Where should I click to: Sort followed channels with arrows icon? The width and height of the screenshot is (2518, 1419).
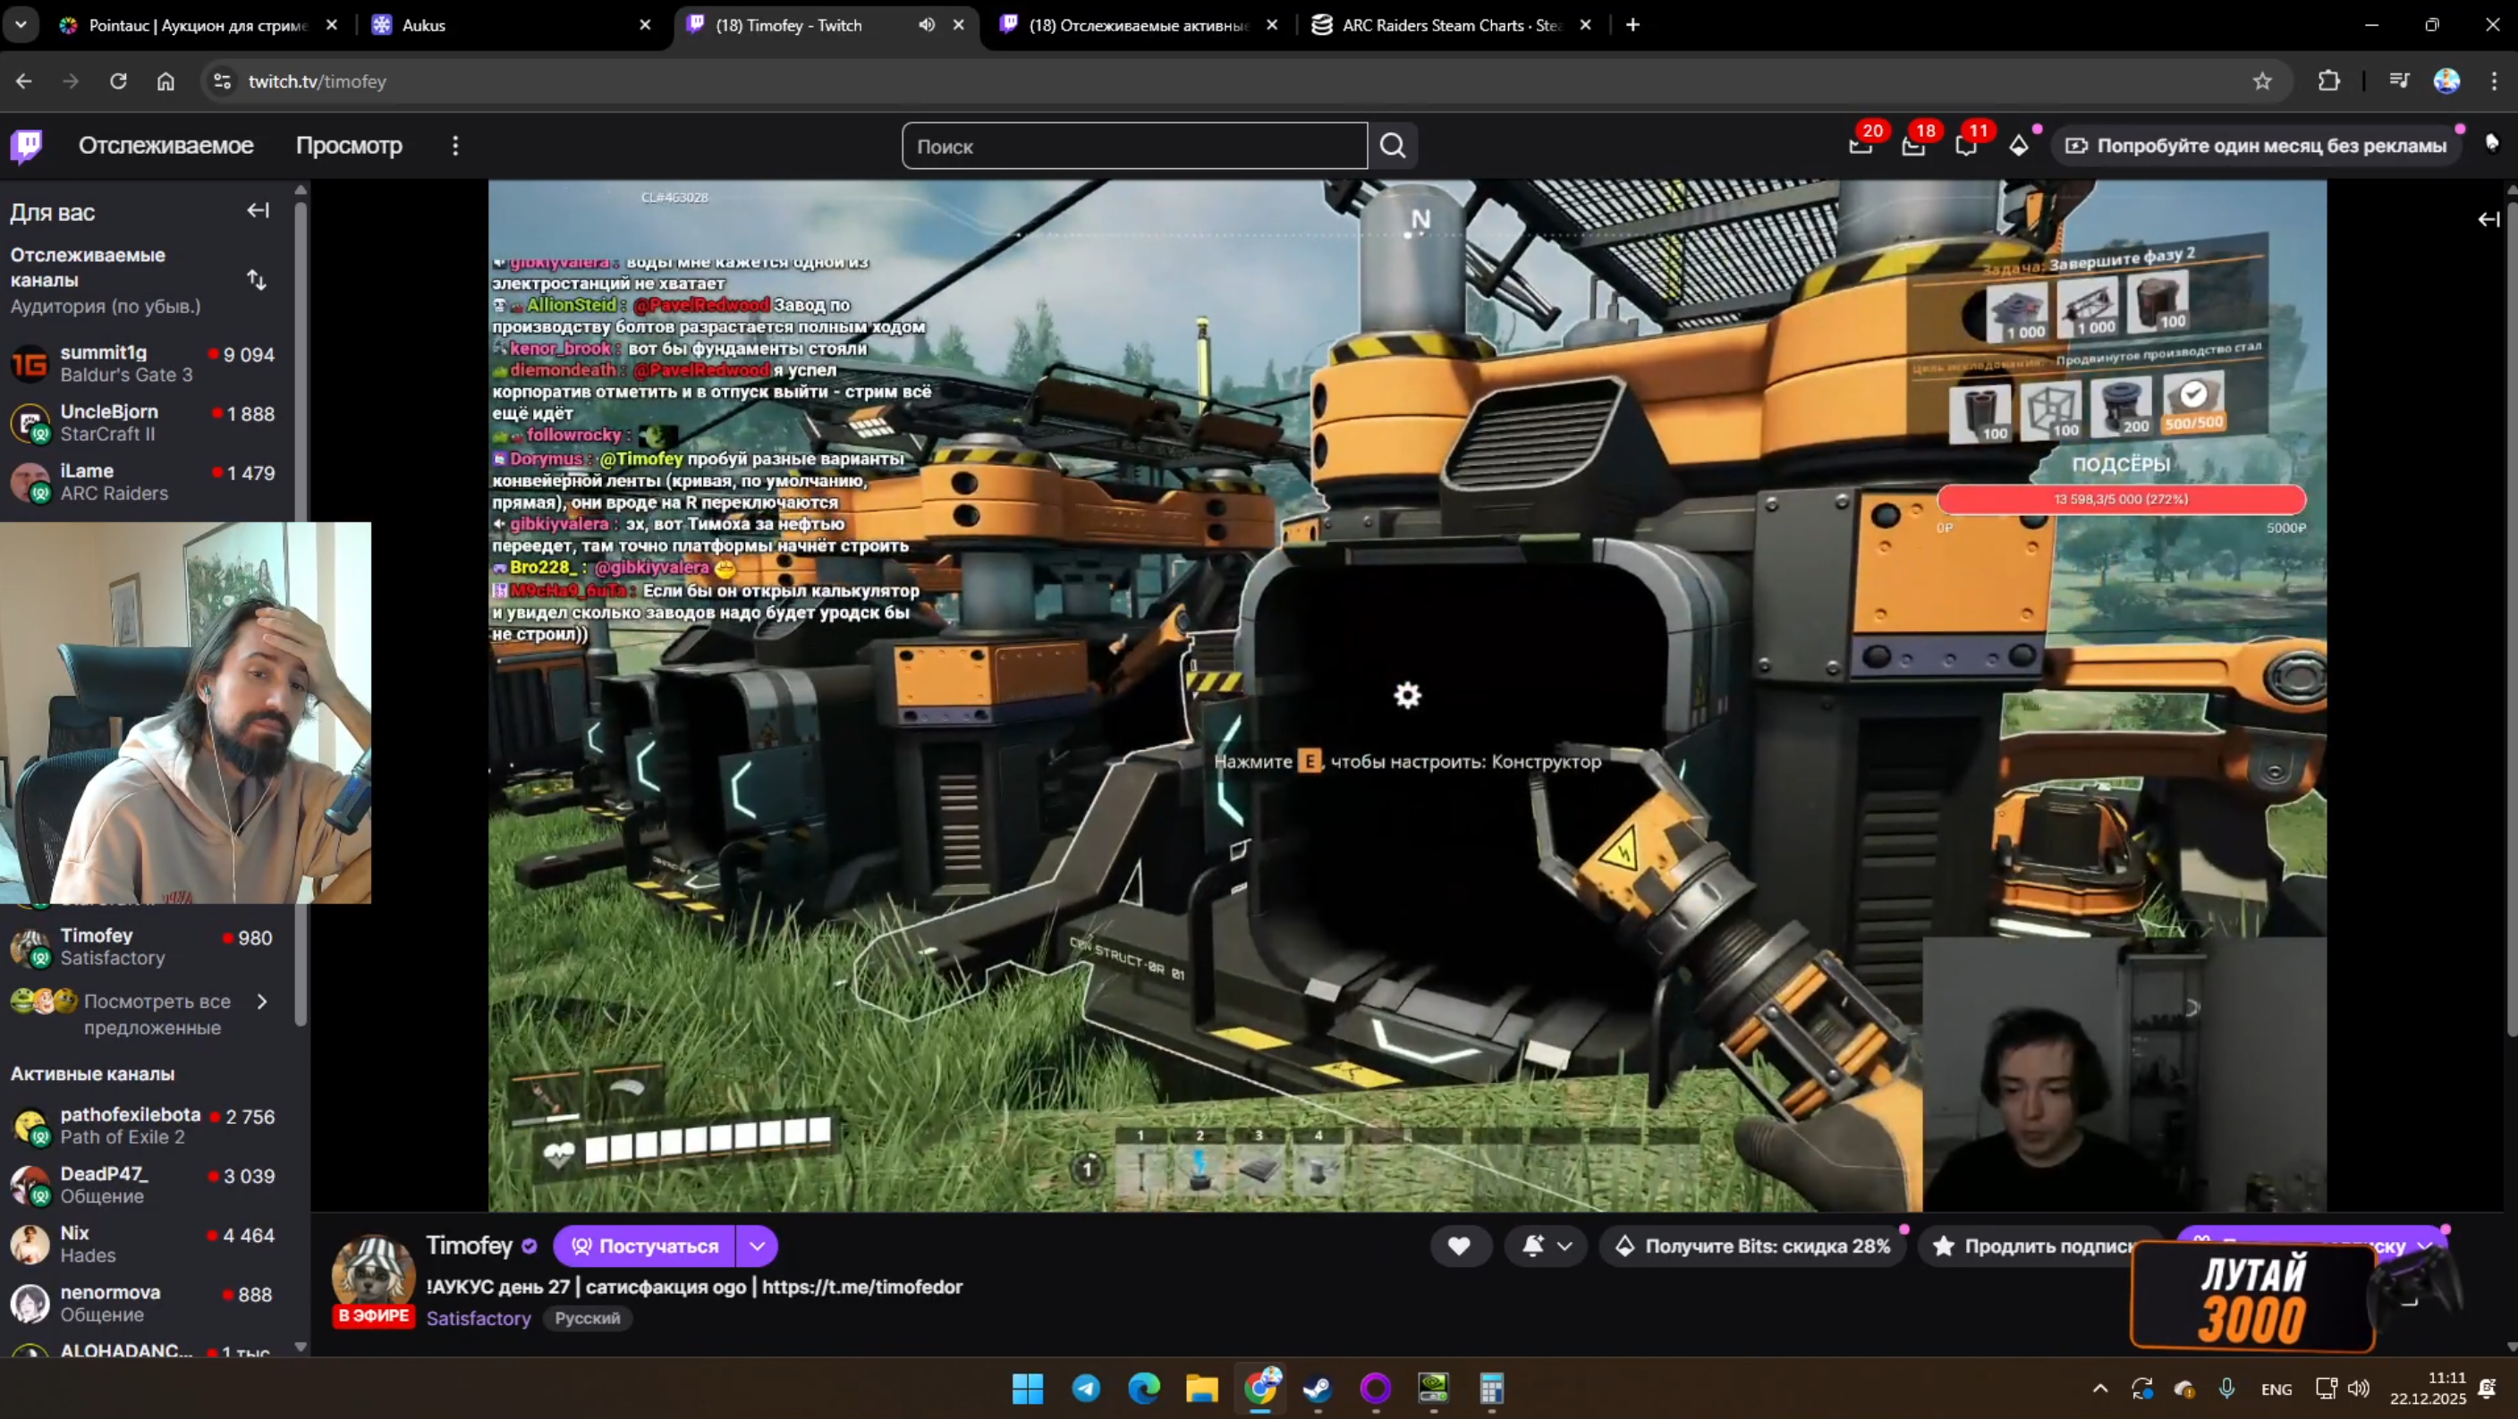(256, 281)
